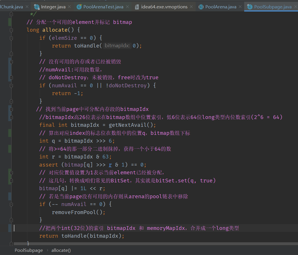This screenshot has height=255, width=298.
Task: Switch to the Integer.java tab
Action: (x=53, y=7)
